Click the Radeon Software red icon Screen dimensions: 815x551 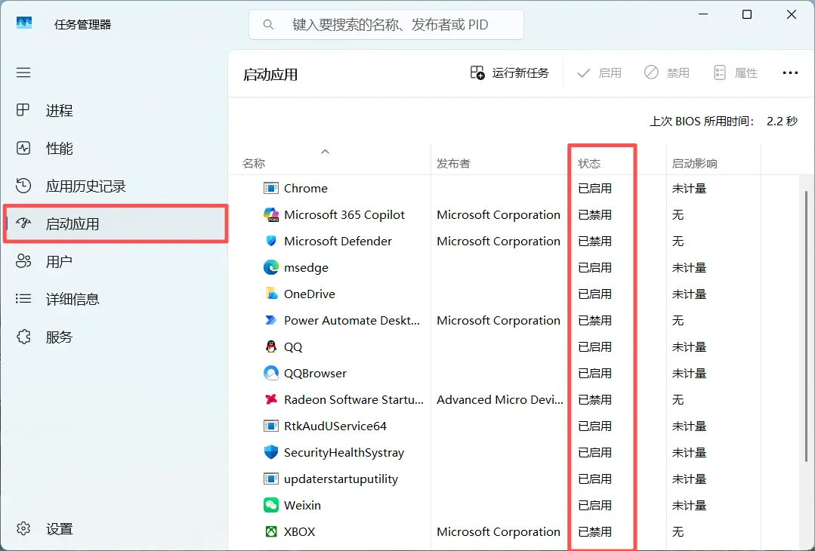271,399
